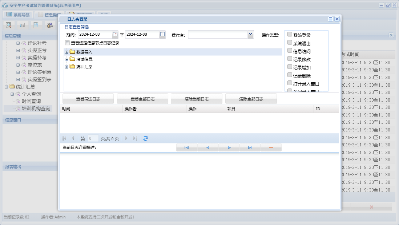Screen dimensions: 399x225
Task: Open the 操作者 dropdown list
Action: tap(250, 34)
